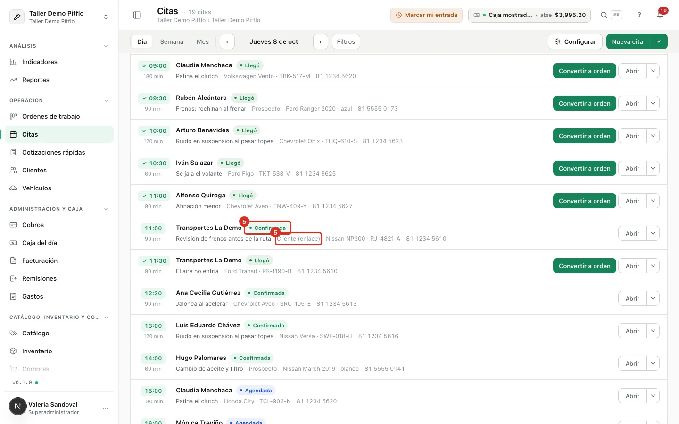Create a Nueva cita
This screenshot has width=679, height=424.
628,41
